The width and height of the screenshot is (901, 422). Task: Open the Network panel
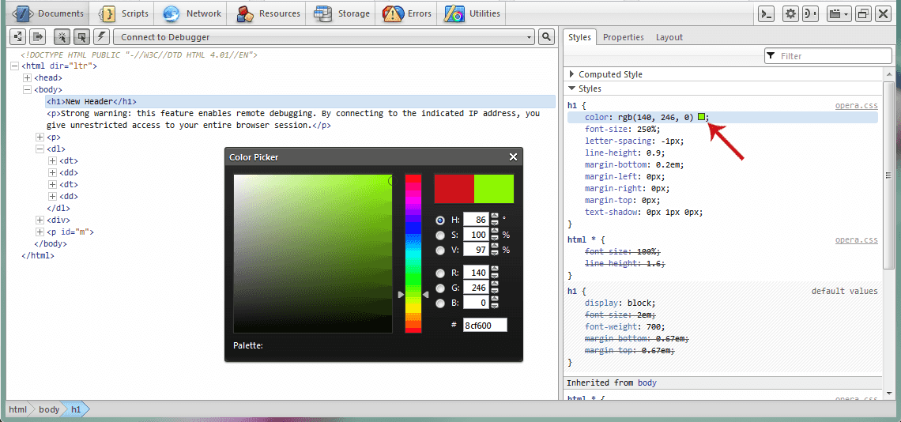click(192, 13)
